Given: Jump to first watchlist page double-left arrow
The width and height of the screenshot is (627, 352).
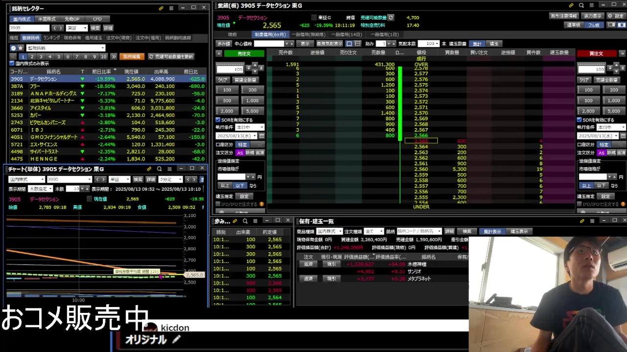Looking at the screenshot, I should tap(13, 57).
